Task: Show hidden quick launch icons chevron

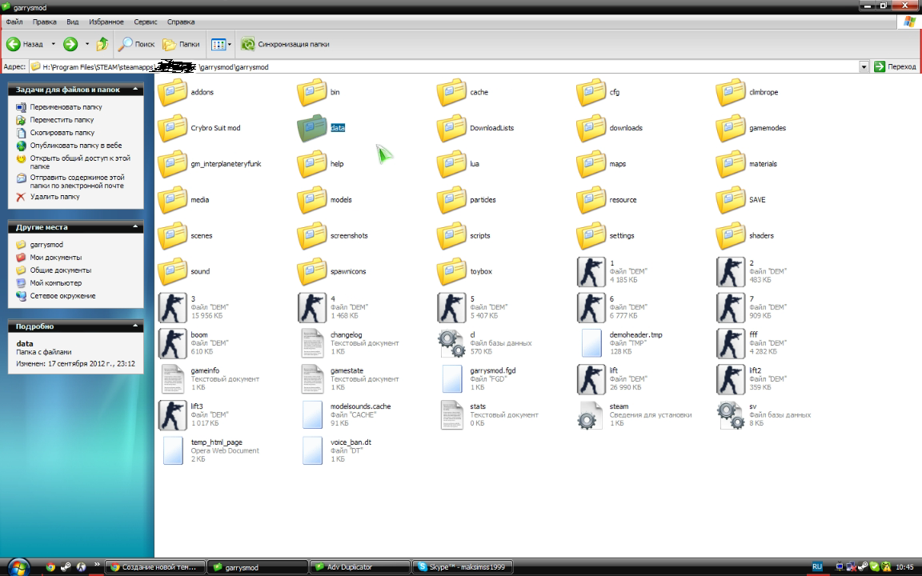Action: point(96,565)
